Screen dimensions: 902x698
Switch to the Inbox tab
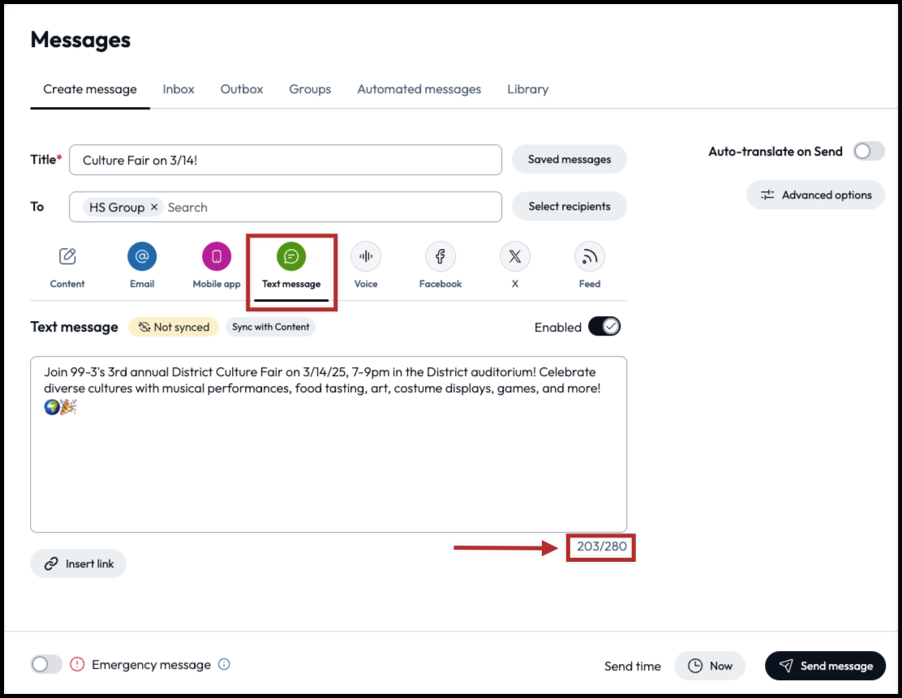(178, 89)
